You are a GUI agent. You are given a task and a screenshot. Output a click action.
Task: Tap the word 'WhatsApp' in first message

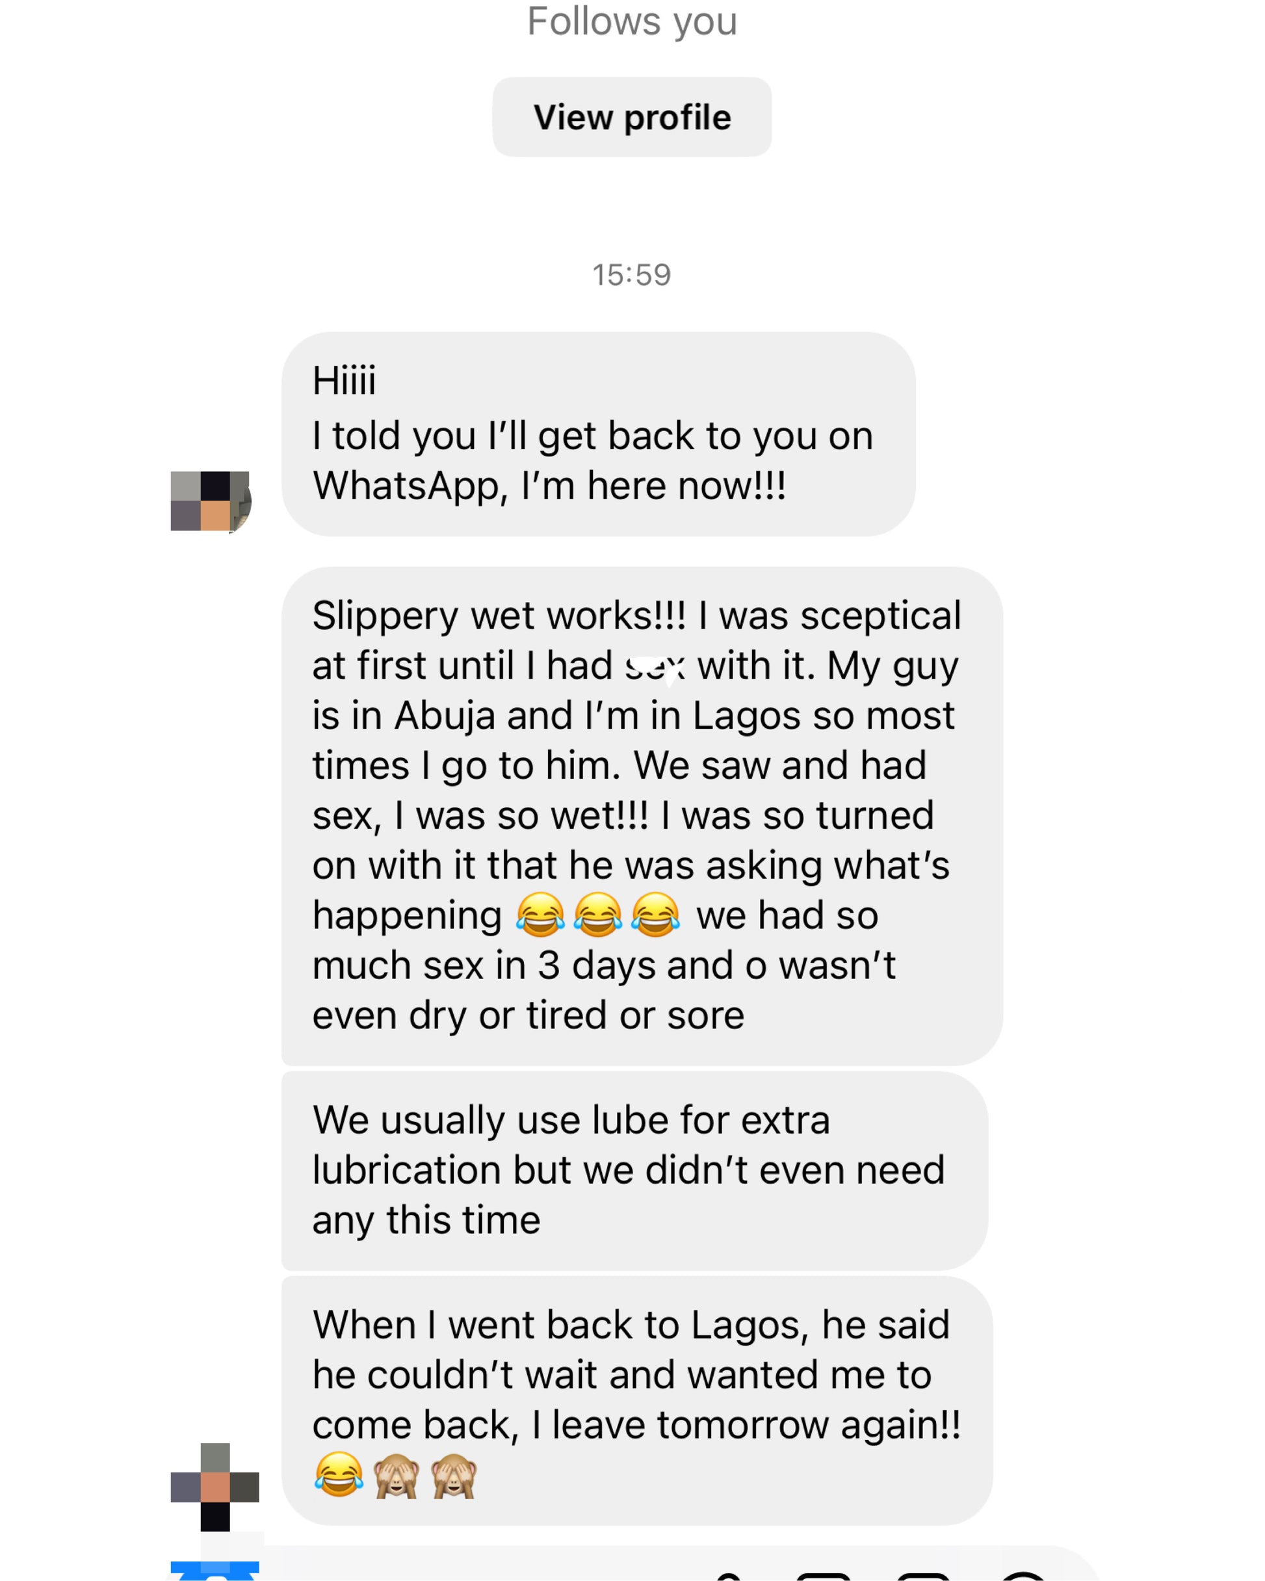(x=406, y=486)
